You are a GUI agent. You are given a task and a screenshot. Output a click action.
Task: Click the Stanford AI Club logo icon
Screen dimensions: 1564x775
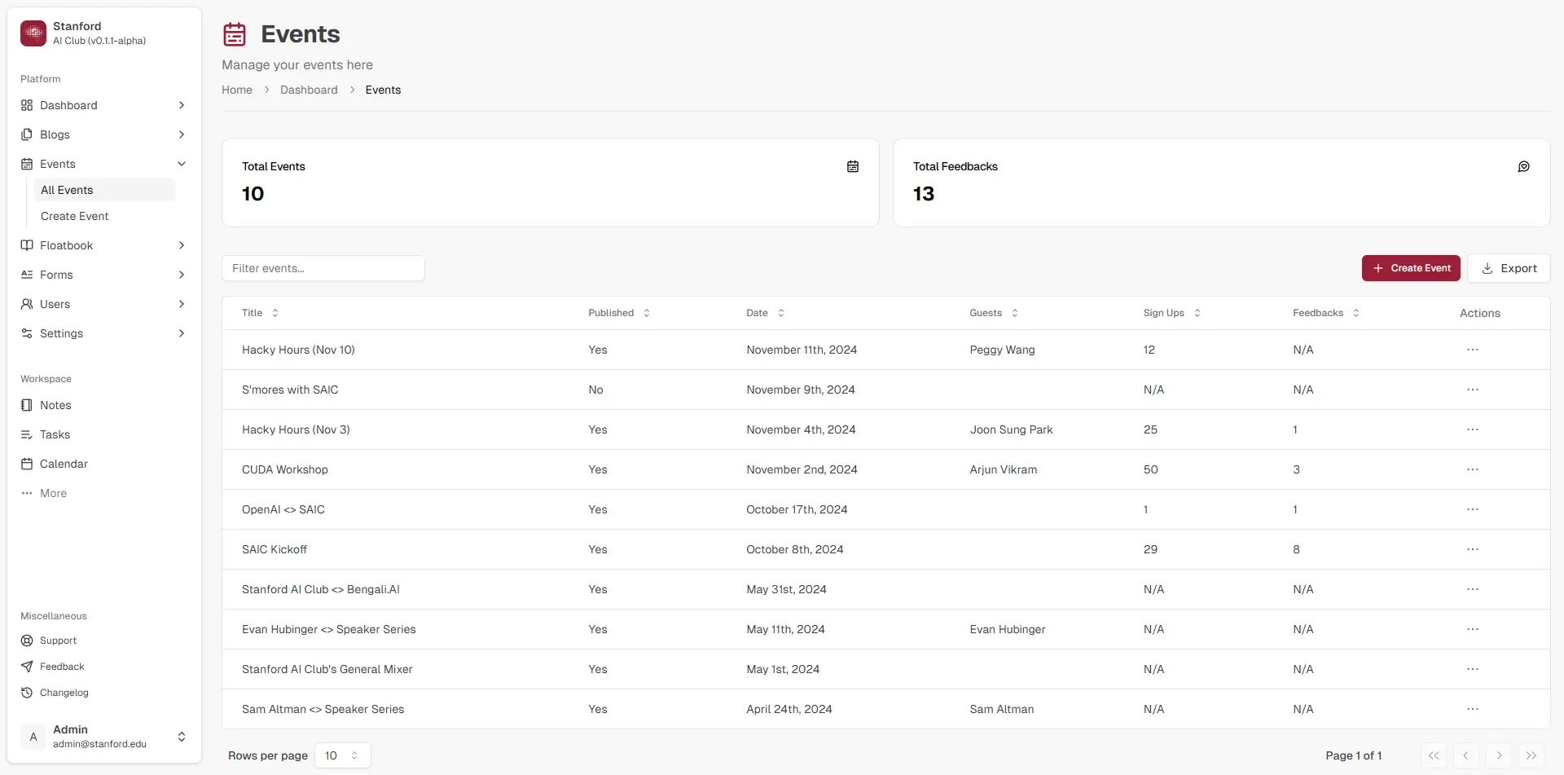point(33,33)
